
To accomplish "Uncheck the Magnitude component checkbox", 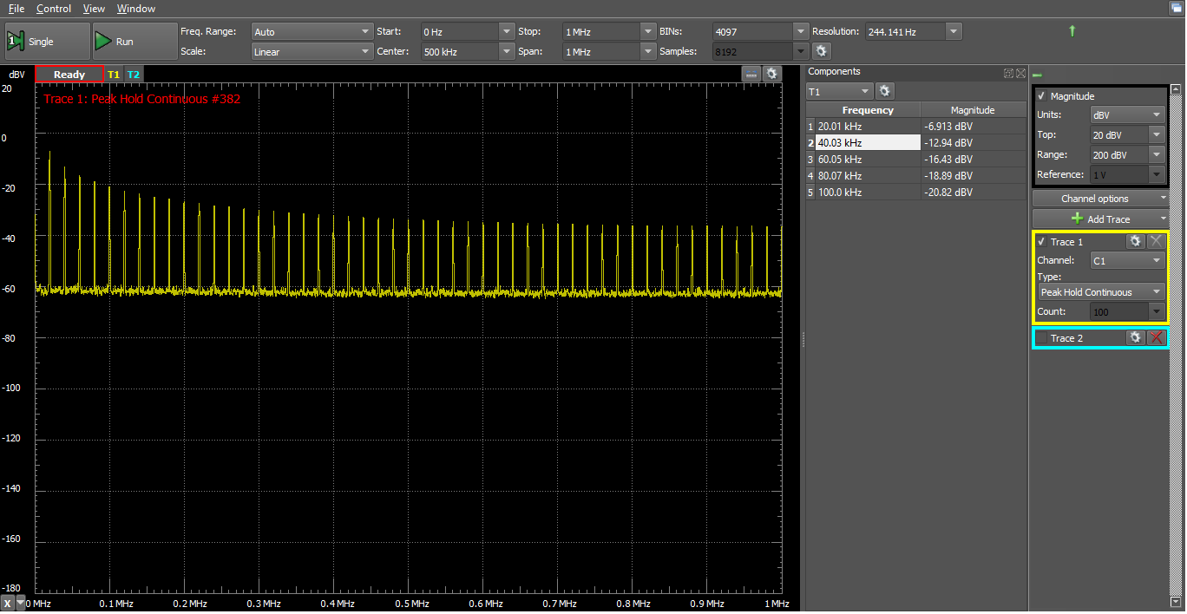I will (x=1041, y=95).
